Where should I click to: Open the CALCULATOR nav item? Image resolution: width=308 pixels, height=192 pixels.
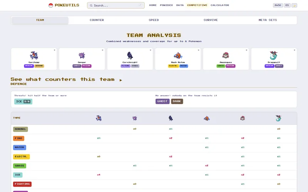[220, 5]
